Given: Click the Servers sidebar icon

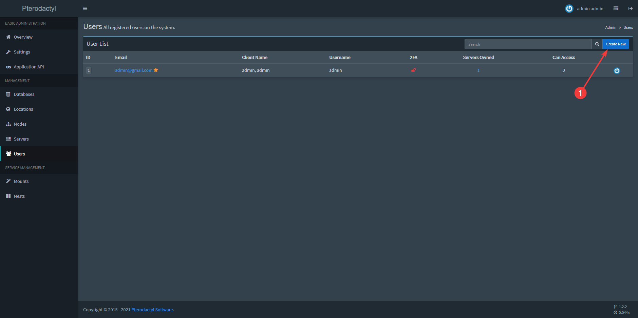Looking at the screenshot, I should 8,139.
